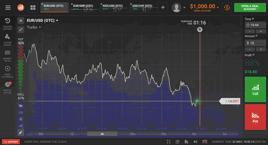Image resolution: width=268 pixels, height=145 pixels.
Task: Open the hamburger main menu
Action: (x=8, y=7)
